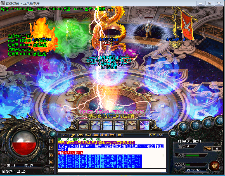Click the '品牌微变' pink scrolling banner
The width and height of the screenshot is (225, 176).
point(112,112)
